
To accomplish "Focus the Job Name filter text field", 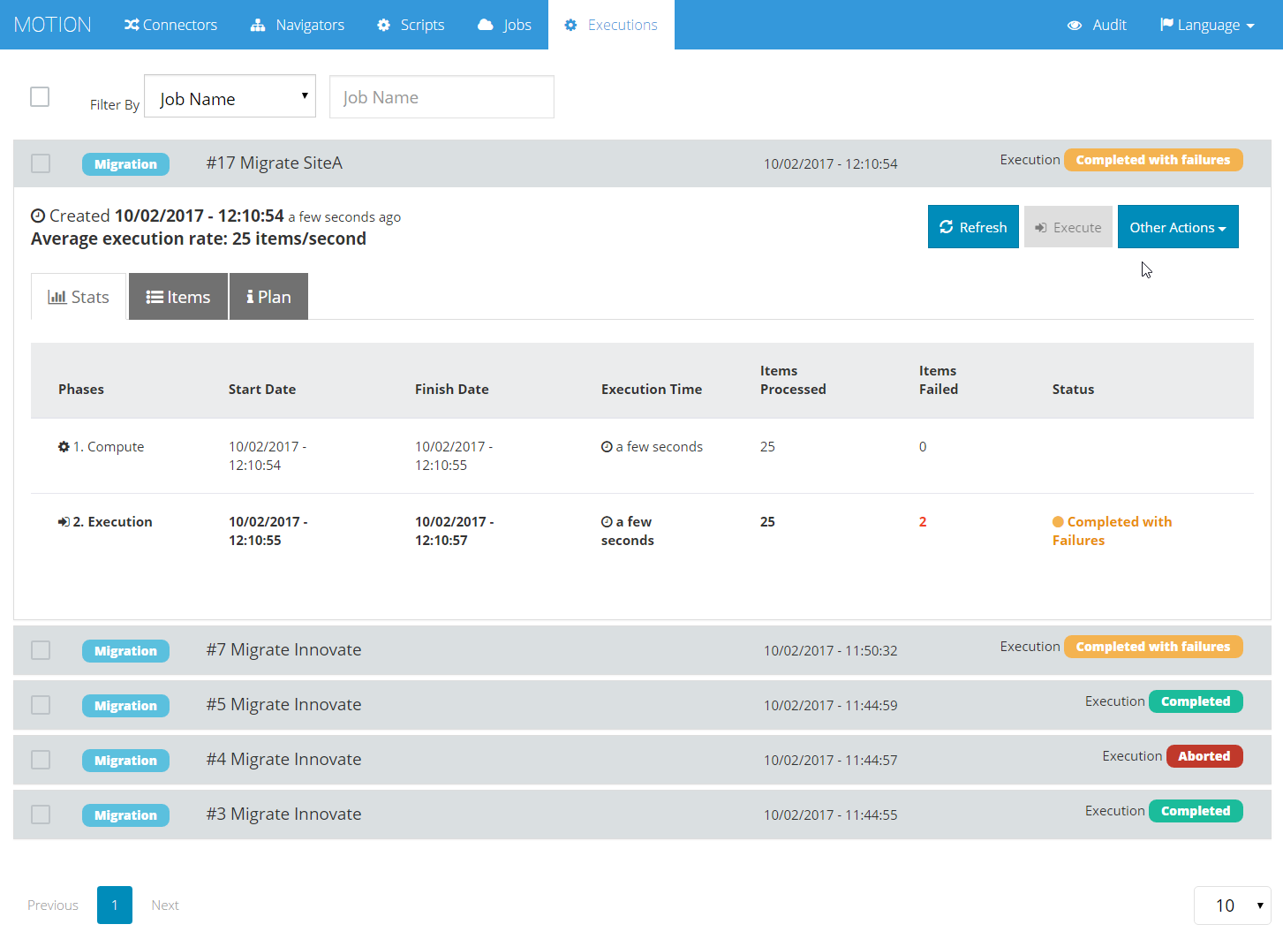I will click(442, 96).
